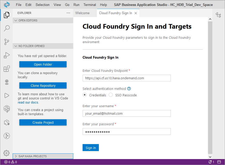Open the Run and Debug icon
Screen dimensions: 225x165
point(7,55)
